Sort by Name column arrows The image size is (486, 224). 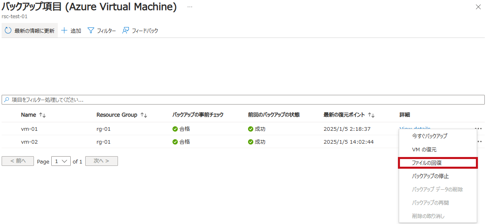[x=42, y=115]
